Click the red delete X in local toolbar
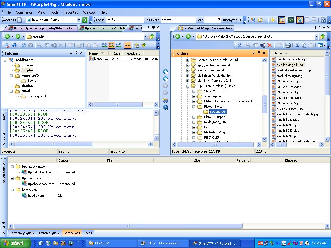The width and height of the screenshot is (331, 248). click(x=270, y=45)
